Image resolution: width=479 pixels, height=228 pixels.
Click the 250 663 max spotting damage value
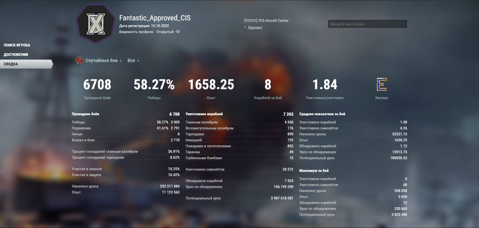[401, 209]
